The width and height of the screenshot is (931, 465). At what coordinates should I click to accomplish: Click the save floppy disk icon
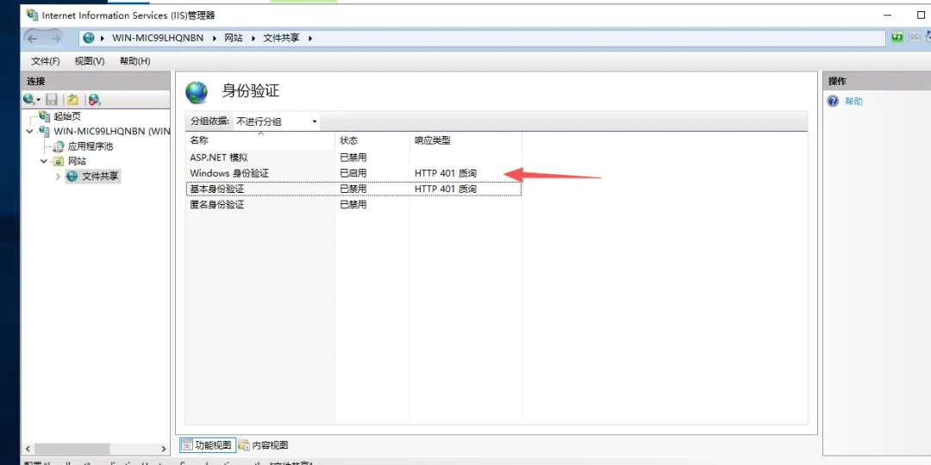(x=53, y=100)
